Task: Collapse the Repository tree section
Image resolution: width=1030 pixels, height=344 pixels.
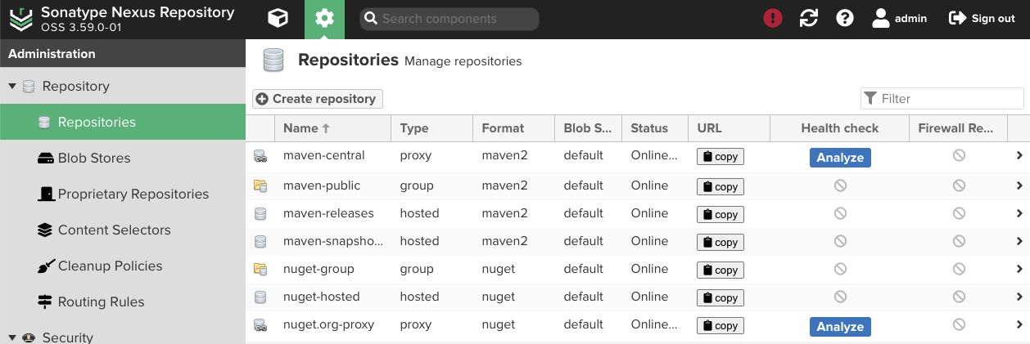Action: click(12, 86)
